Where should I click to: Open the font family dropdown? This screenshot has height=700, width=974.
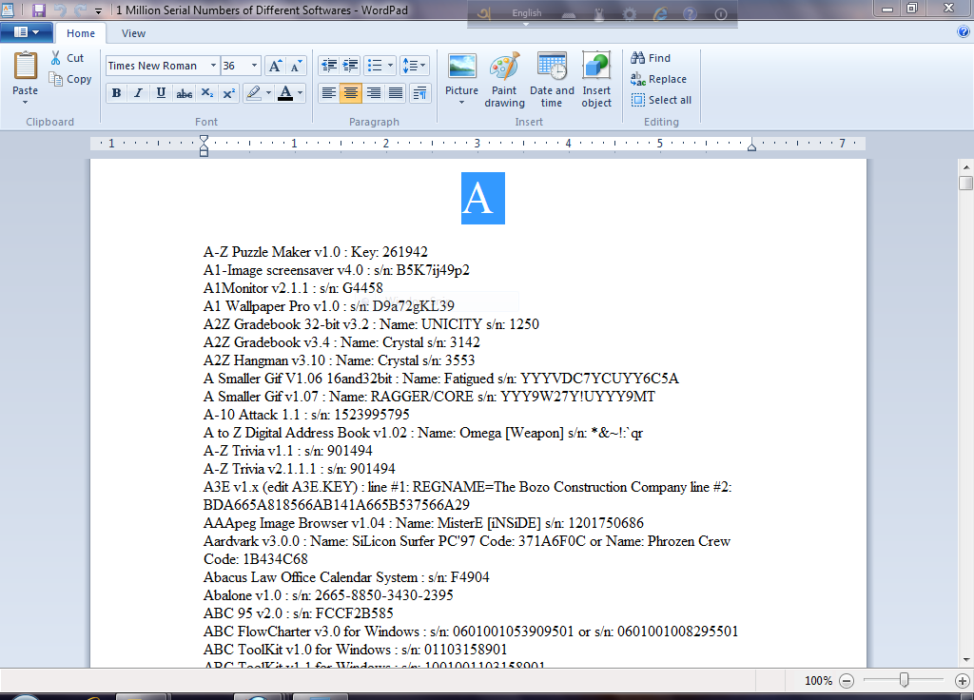click(214, 65)
